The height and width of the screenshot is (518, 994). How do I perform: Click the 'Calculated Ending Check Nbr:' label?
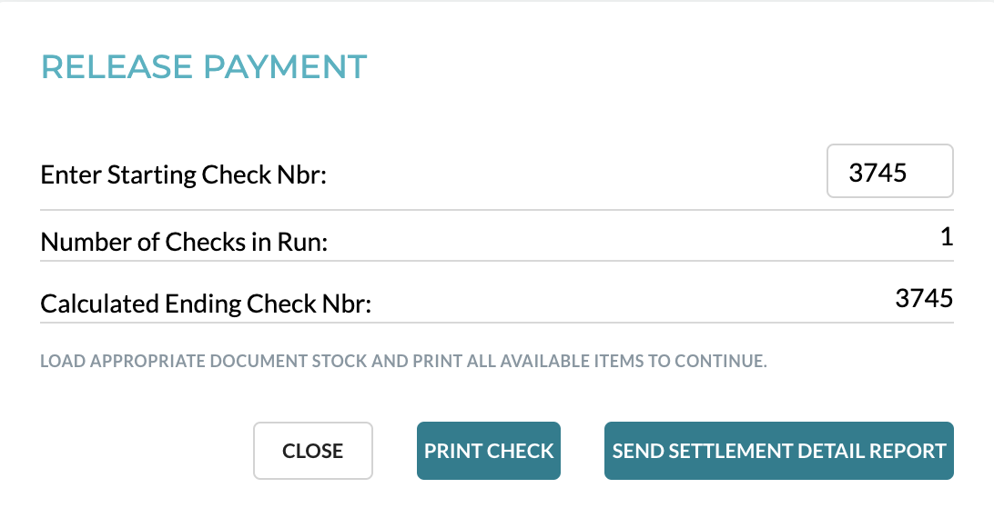206,304
